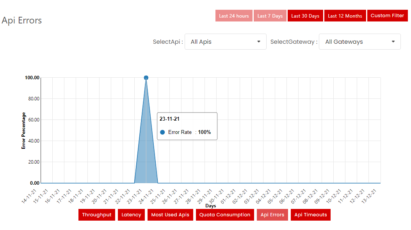Viewport: 411px width, 230px height.
Task: Click the arrow in All Apis combo box
Action: (x=259, y=42)
